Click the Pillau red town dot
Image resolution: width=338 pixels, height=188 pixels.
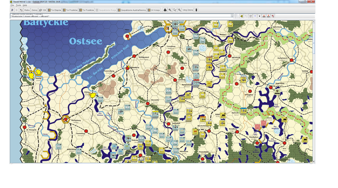[127, 36]
